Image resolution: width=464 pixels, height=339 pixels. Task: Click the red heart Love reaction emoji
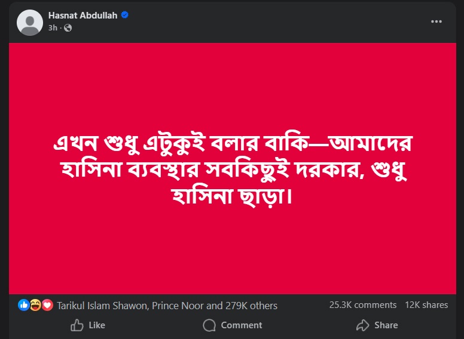pos(47,305)
